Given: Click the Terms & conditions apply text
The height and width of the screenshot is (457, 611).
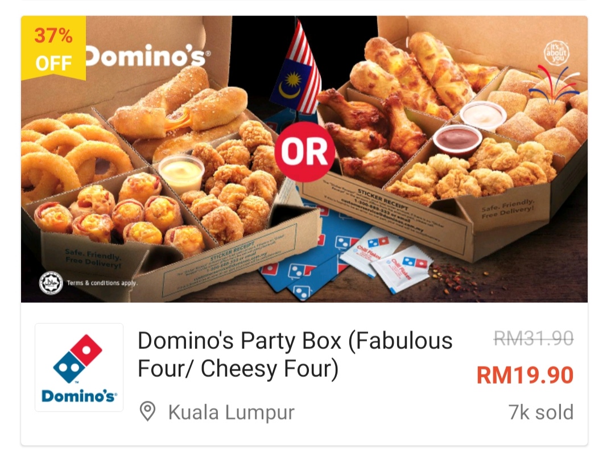Looking at the screenshot, I should (102, 283).
